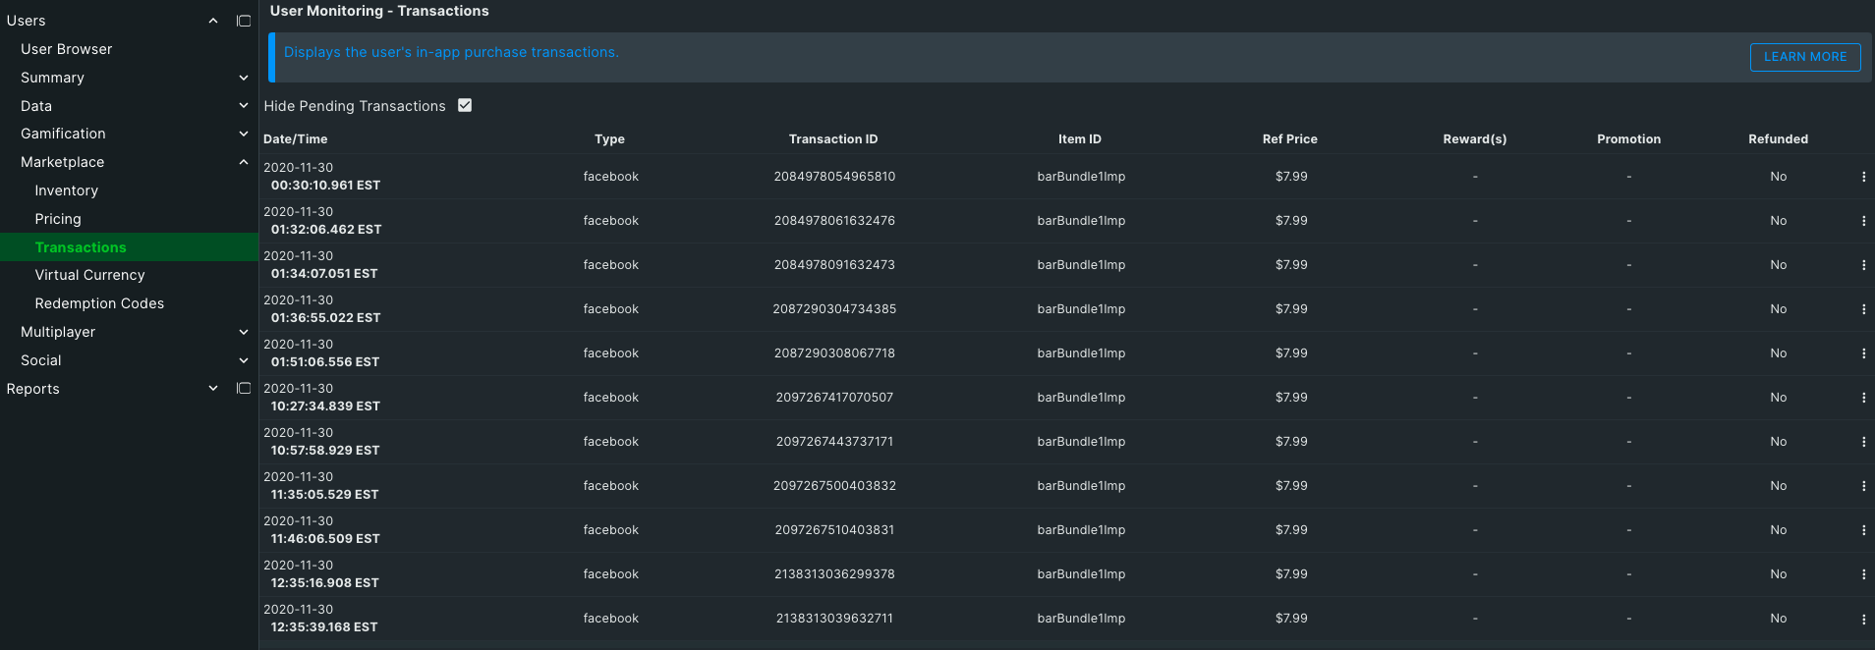This screenshot has height=650, width=1875.
Task: Select transaction ID 2084978054965810
Action: (834, 177)
